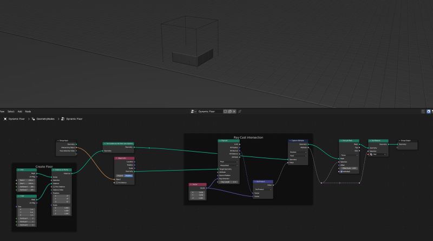Click Dynamic Floor node group breadcrumb
Image resolution: width=433 pixels, height=241 pixels.
[74, 119]
